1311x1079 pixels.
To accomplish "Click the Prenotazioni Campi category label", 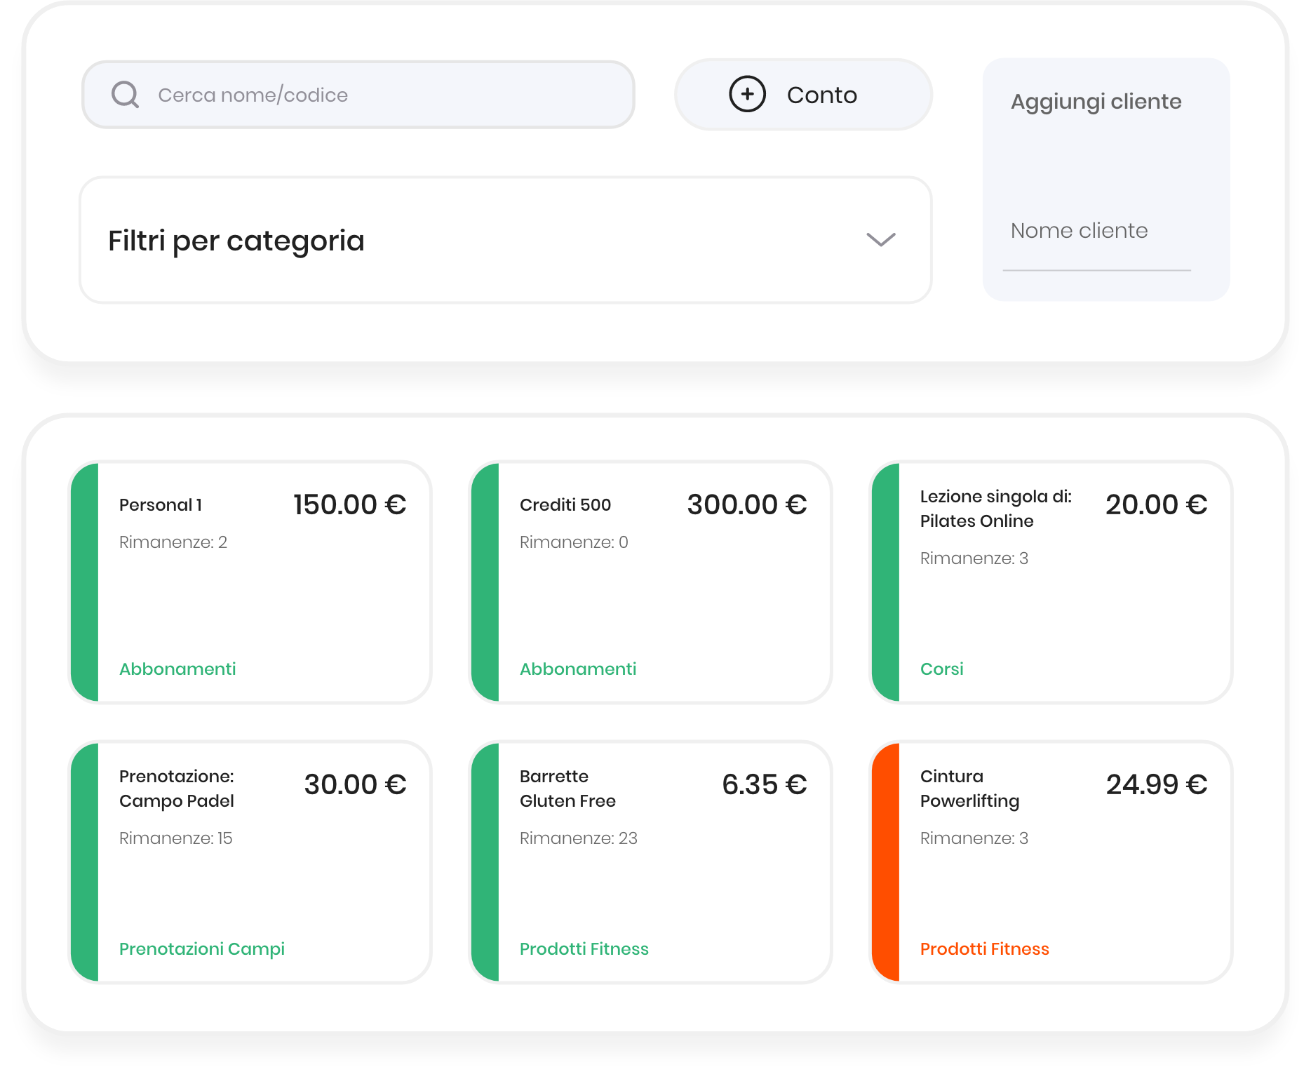I will tap(202, 949).
